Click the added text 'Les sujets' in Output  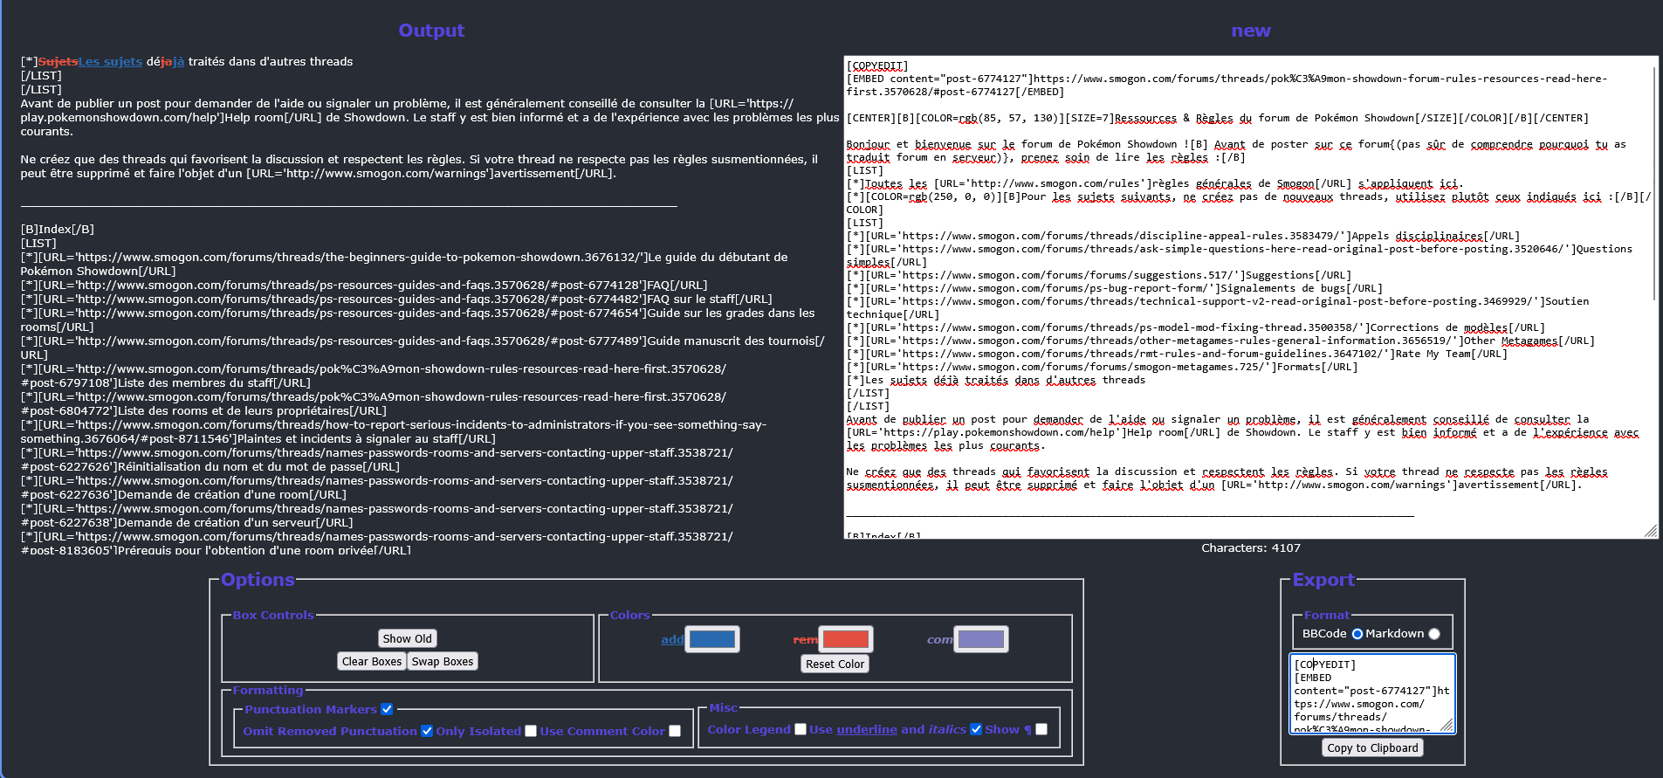(110, 62)
